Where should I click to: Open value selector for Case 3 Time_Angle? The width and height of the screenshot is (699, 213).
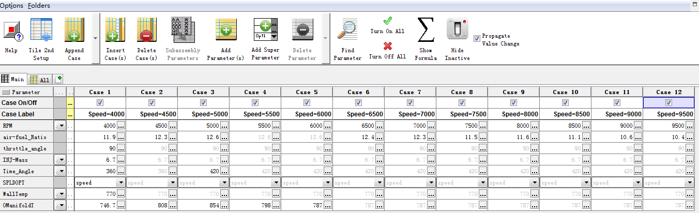tap(224, 171)
